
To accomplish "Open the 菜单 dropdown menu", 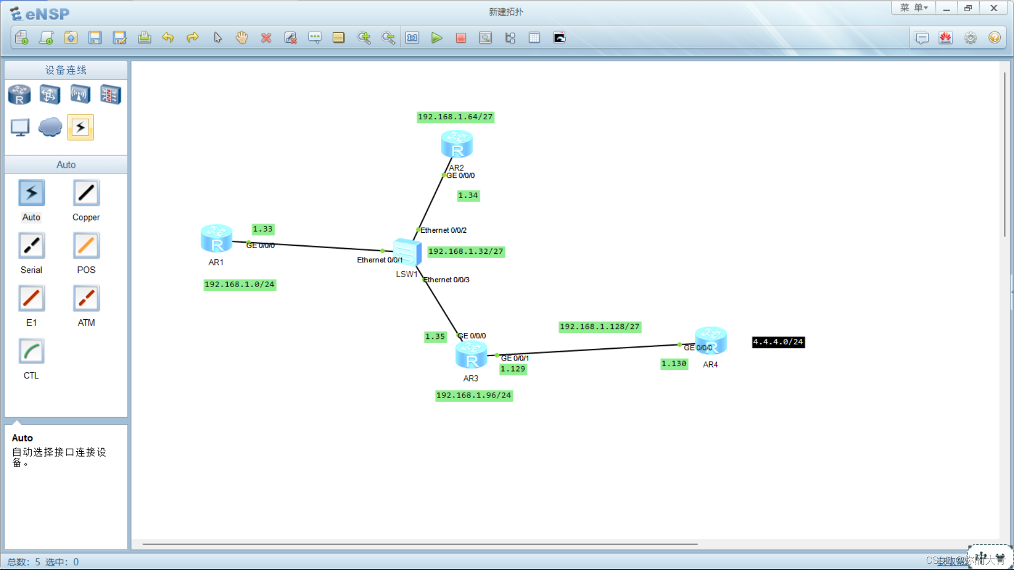I will (x=914, y=8).
